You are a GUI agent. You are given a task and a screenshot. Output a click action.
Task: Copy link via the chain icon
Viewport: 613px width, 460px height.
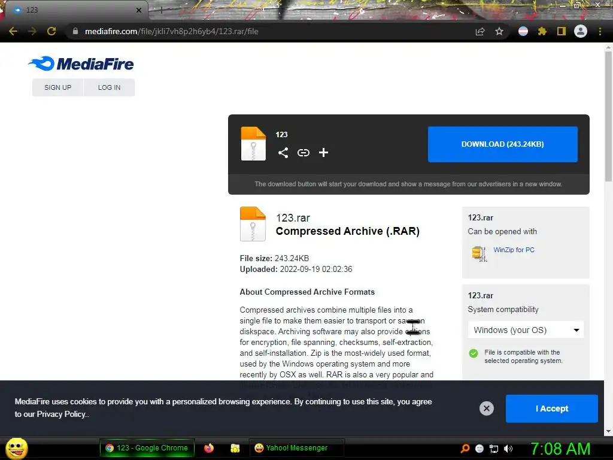coord(304,153)
